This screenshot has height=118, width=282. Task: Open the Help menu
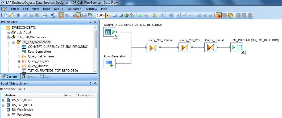click(x=104, y=9)
